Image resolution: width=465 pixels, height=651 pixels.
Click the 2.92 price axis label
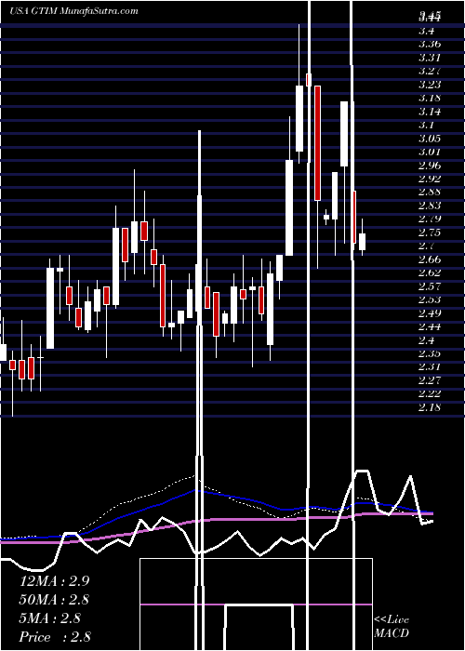click(x=430, y=179)
